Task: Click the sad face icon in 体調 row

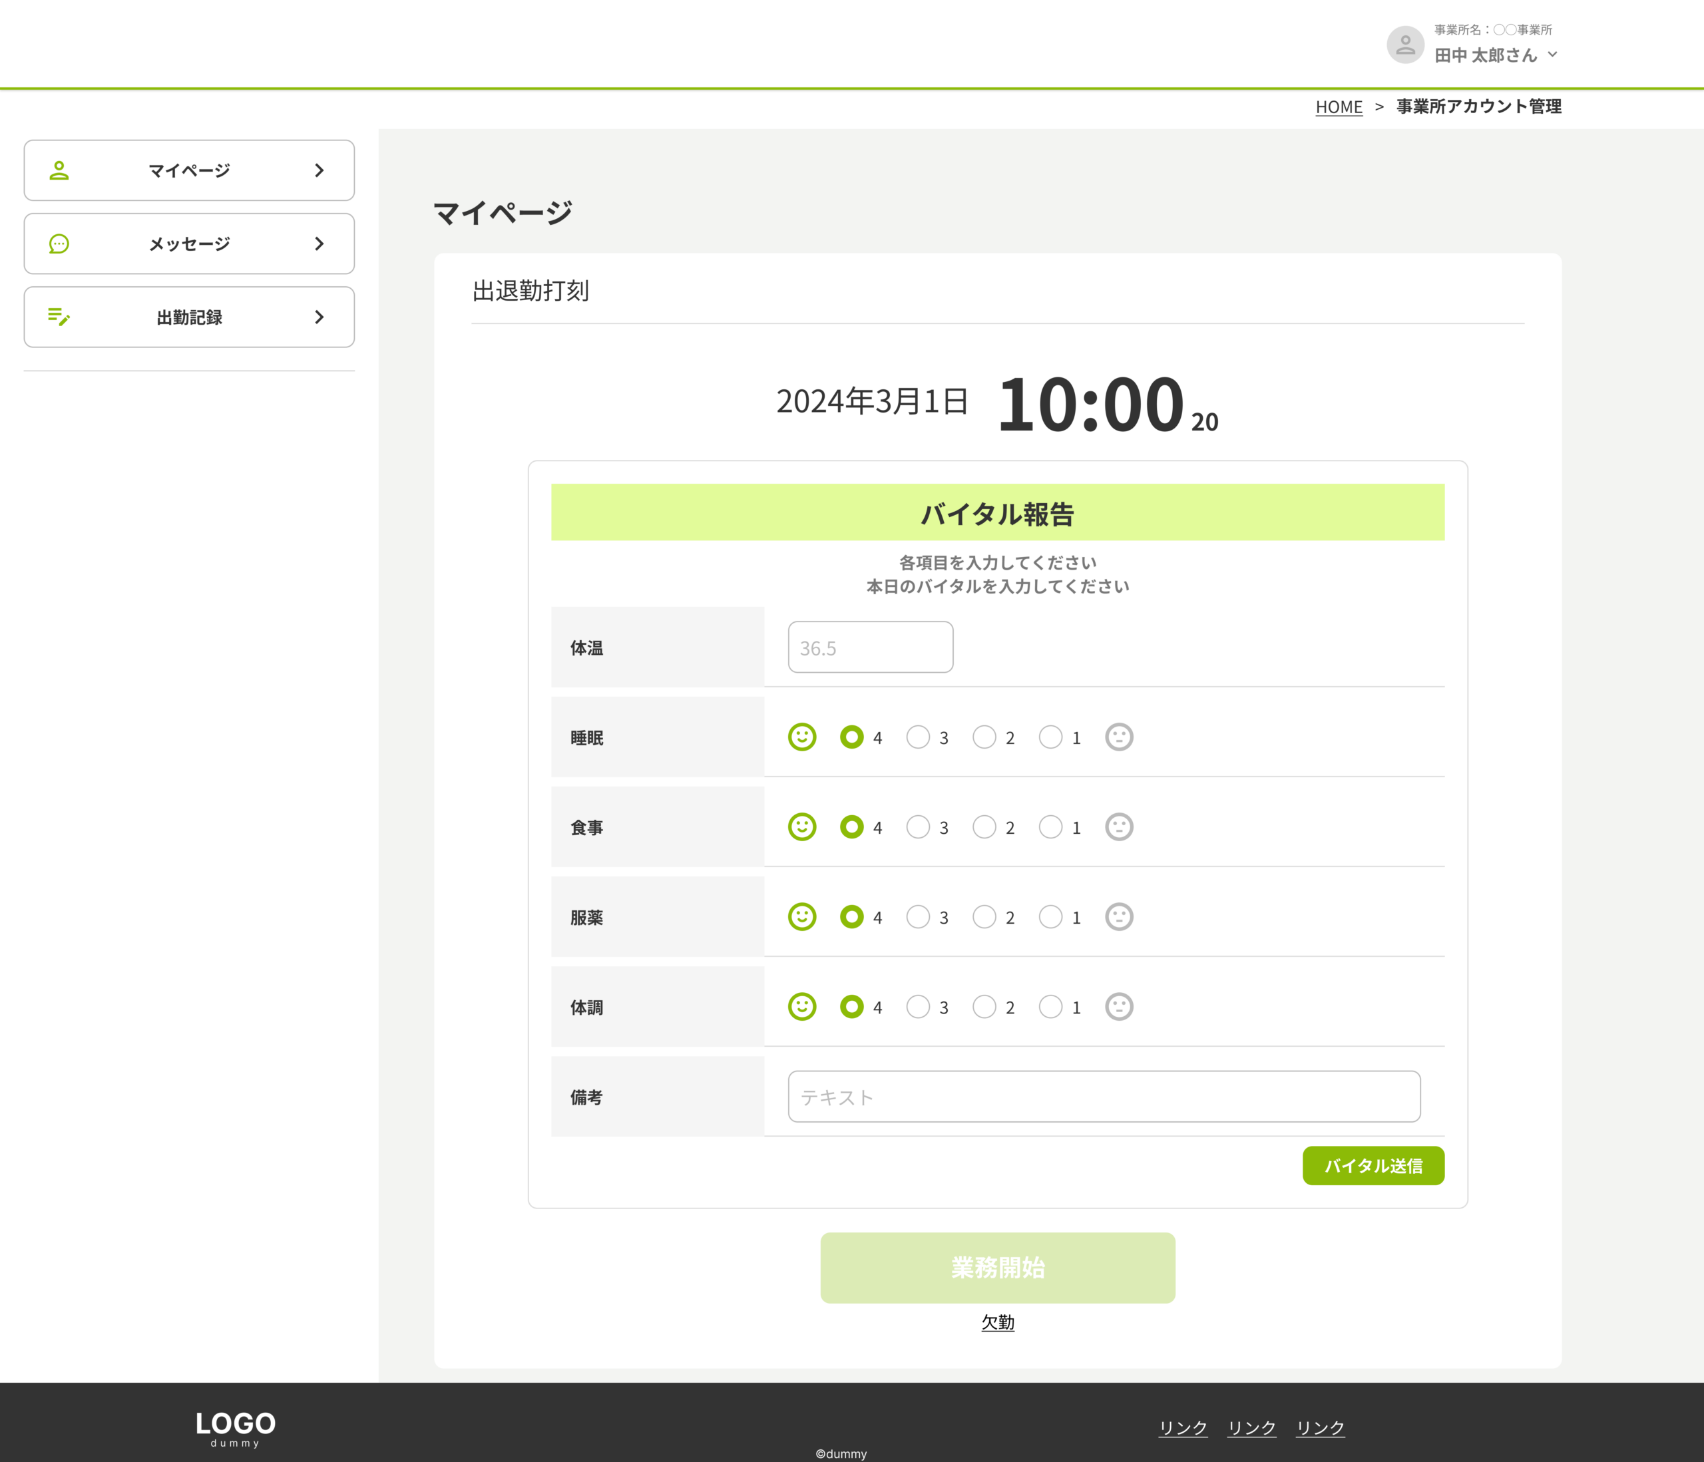Action: tap(1118, 1006)
